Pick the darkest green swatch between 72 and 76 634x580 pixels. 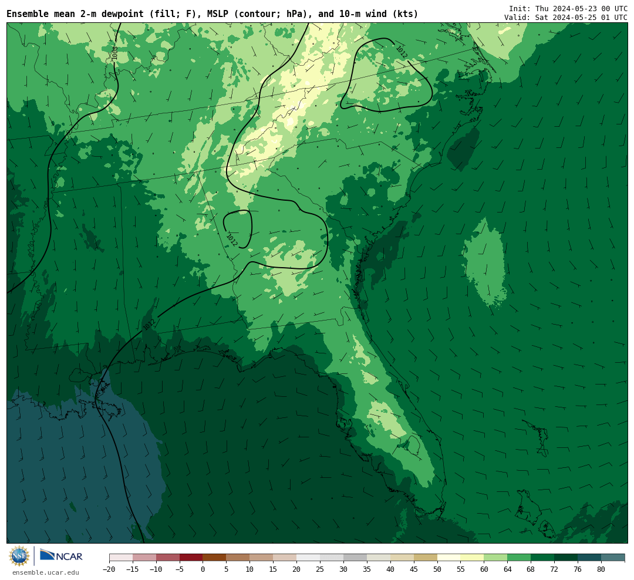point(566,558)
